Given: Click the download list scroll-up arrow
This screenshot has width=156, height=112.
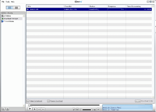Looking at the screenshot, I should (x=153, y=6).
